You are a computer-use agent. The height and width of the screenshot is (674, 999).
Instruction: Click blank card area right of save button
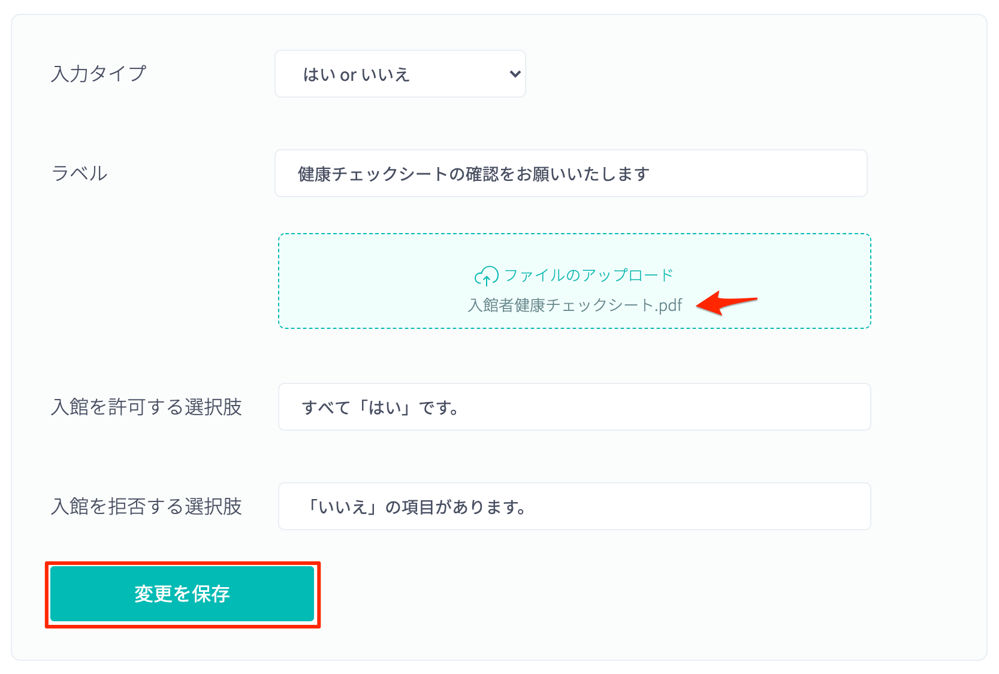coord(599,593)
